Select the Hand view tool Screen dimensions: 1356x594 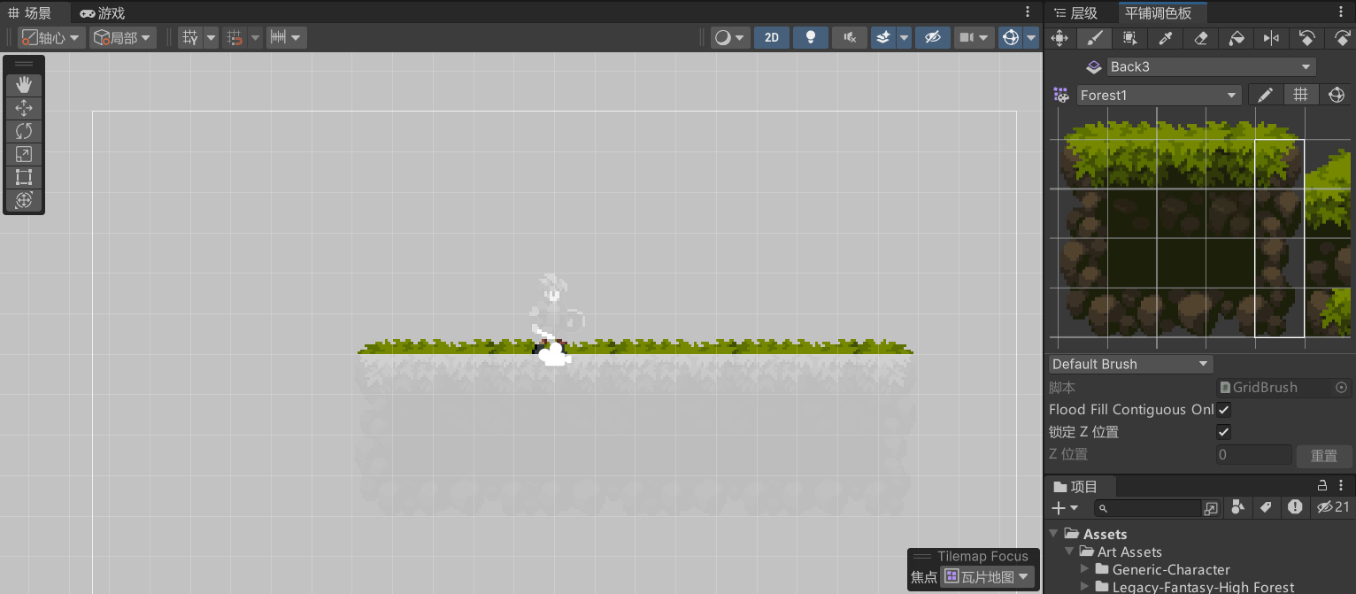point(24,85)
